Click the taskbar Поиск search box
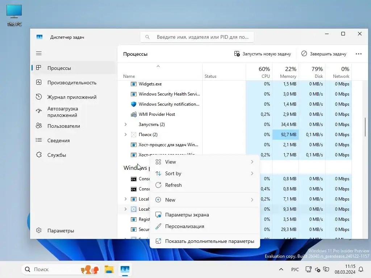 click(61, 269)
